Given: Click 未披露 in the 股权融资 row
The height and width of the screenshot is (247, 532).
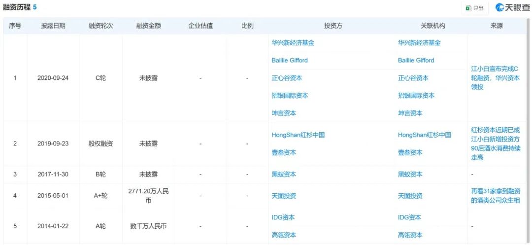Looking at the screenshot, I should (148, 144).
